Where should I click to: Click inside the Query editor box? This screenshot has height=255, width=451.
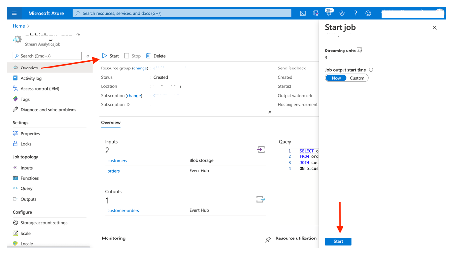(x=299, y=187)
